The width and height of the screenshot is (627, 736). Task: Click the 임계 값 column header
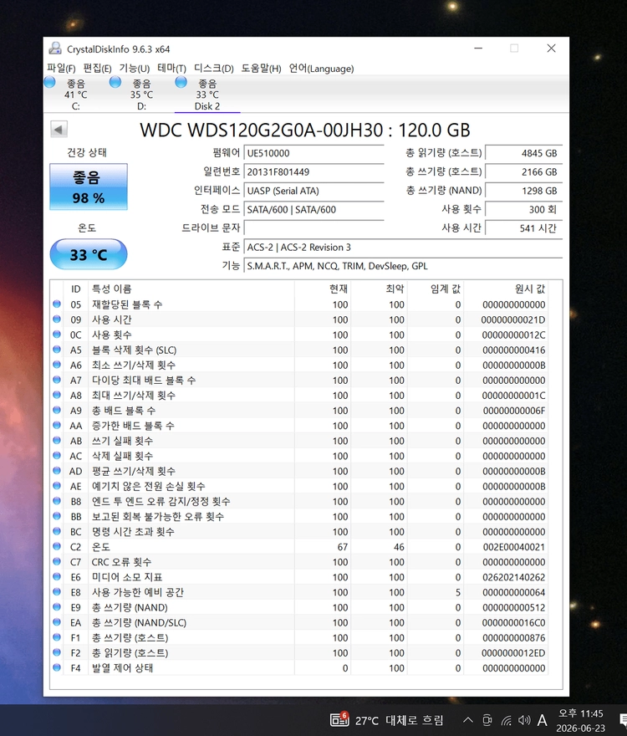tap(436, 289)
